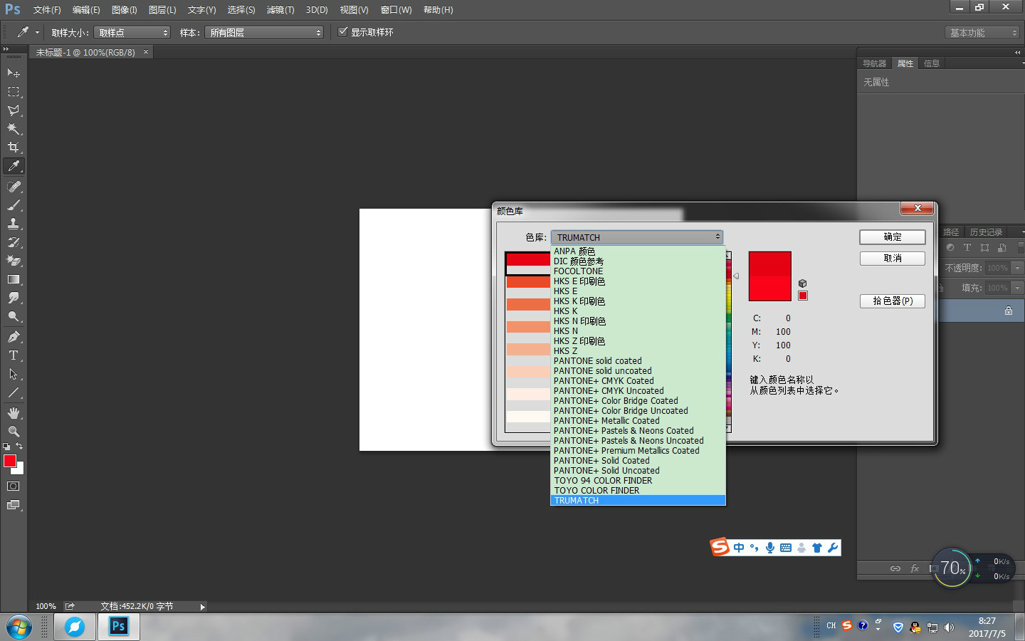Open status bar info arrow menu

(202, 607)
